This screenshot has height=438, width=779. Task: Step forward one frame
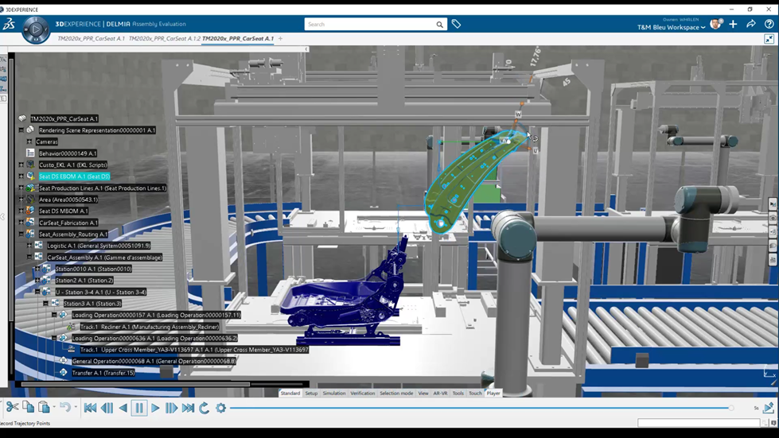tap(171, 408)
